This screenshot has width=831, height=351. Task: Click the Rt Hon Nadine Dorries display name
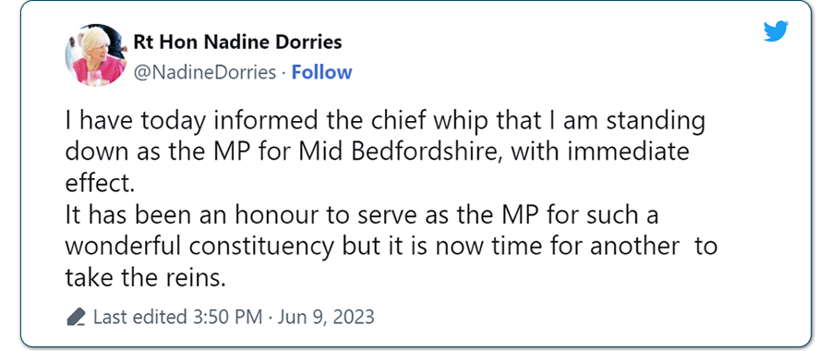[237, 42]
